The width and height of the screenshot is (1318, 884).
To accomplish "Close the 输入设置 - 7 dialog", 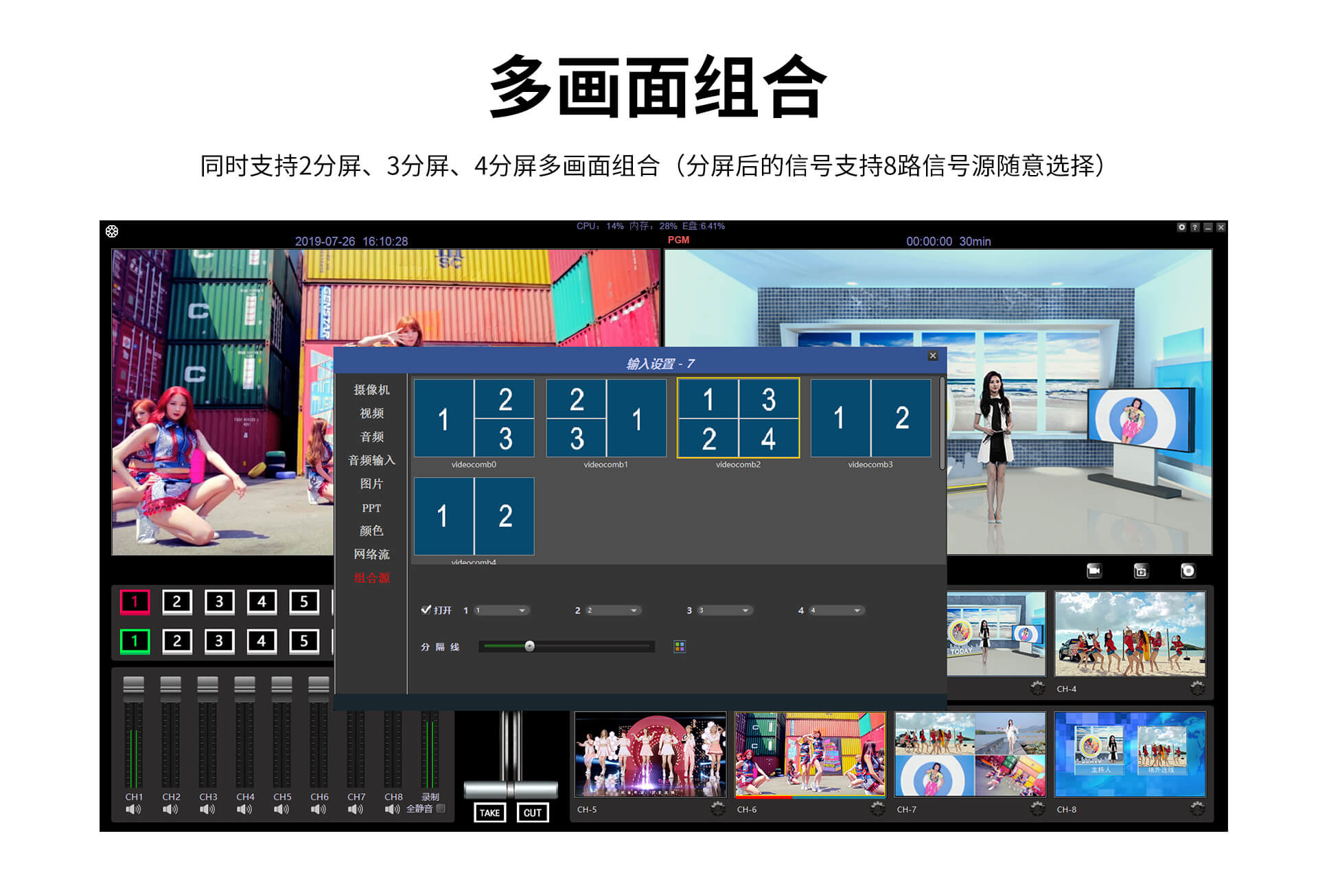I will (933, 356).
